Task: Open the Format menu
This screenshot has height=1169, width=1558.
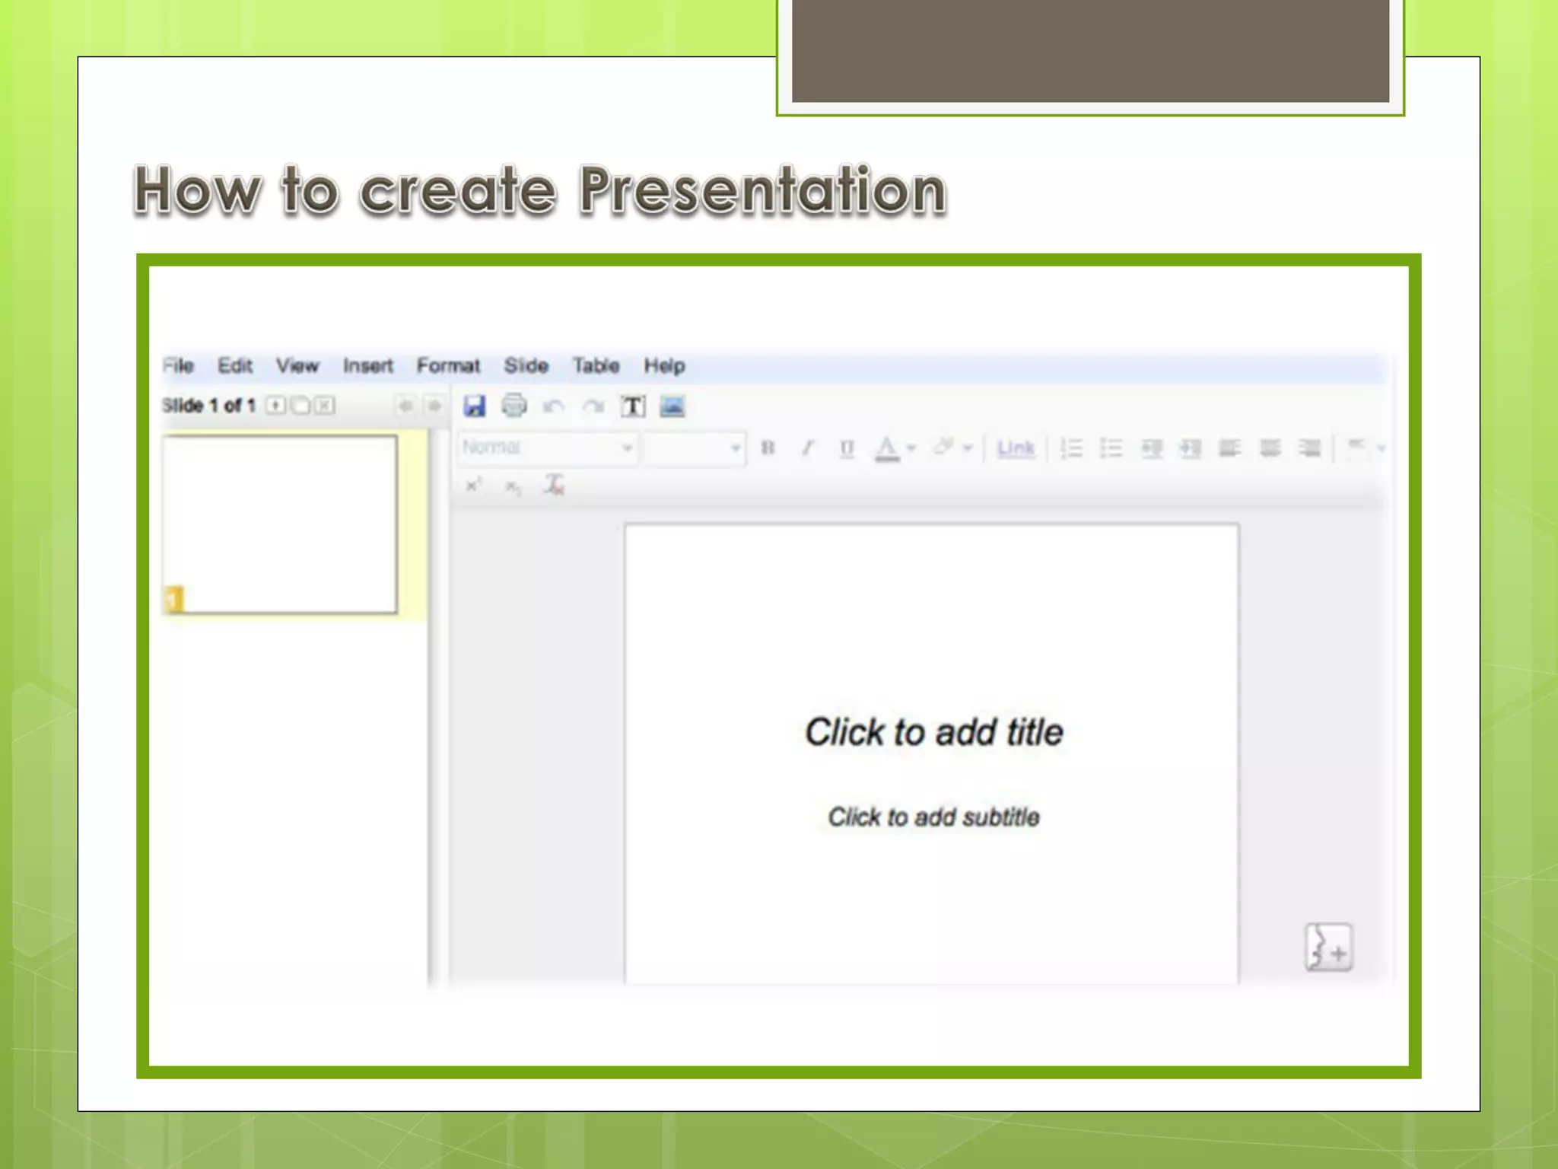Action: [x=448, y=366]
